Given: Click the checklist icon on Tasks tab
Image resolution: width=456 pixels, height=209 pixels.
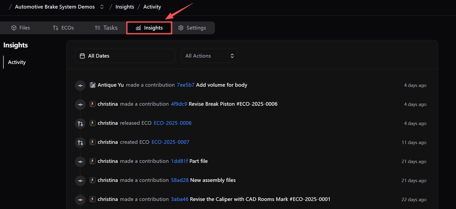Looking at the screenshot, I should (97, 28).
